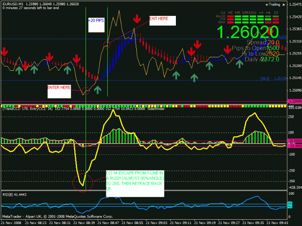
Task: Click the H1 column header in signal panel
Action: (261, 13)
